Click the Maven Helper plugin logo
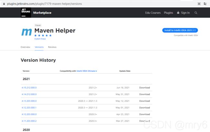The height and width of the screenshot is (132, 210). click(26, 32)
